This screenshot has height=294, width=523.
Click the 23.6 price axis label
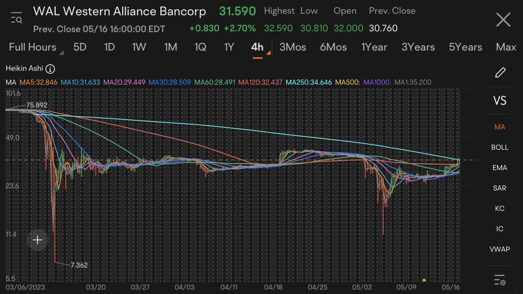tap(13, 186)
